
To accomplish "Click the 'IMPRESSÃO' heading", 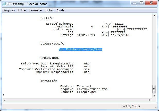I will pyautogui.click(x=49, y=81).
